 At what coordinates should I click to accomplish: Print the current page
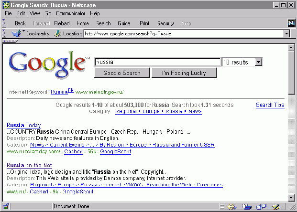pyautogui.click(x=144, y=23)
